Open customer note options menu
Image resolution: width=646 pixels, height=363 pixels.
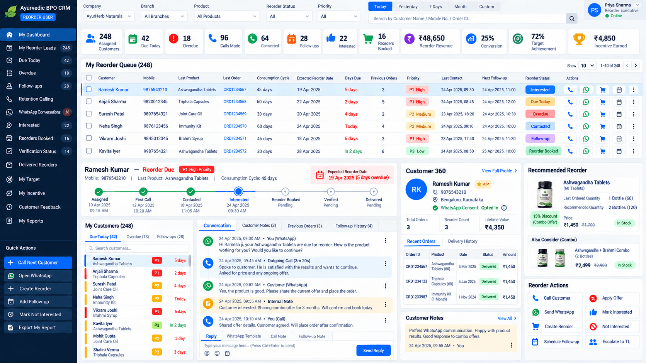(511, 345)
